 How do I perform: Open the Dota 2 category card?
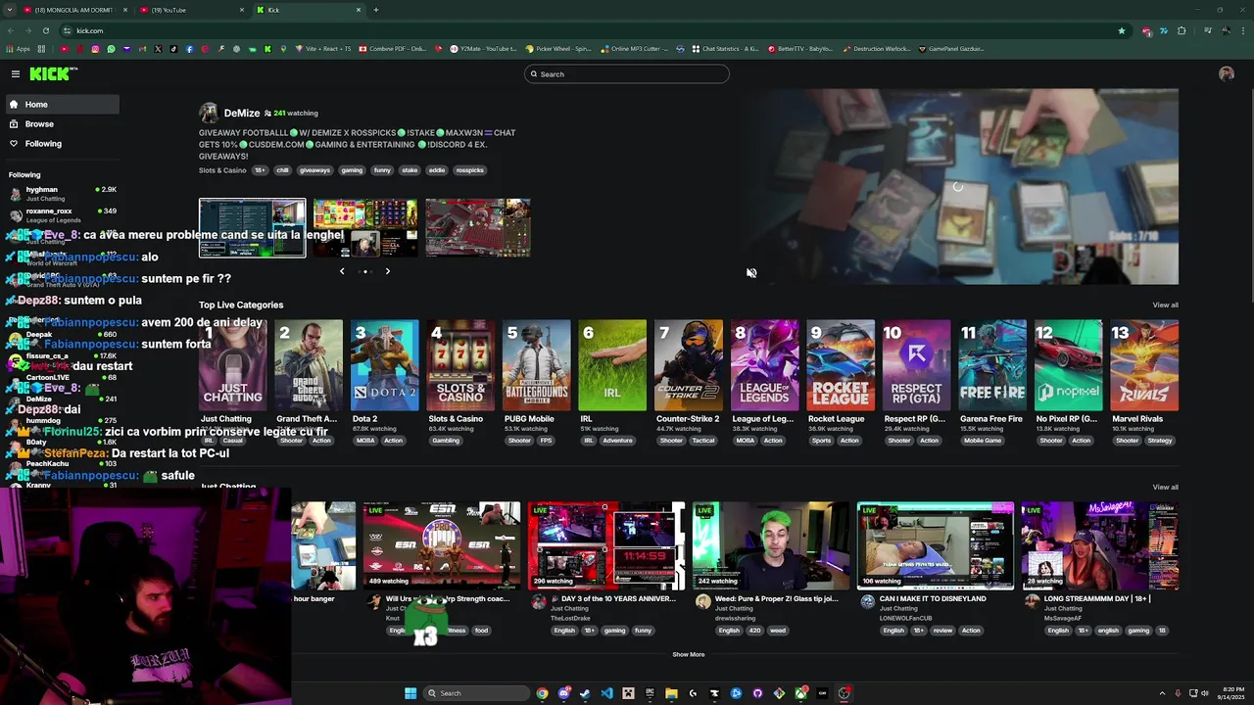[385, 365]
